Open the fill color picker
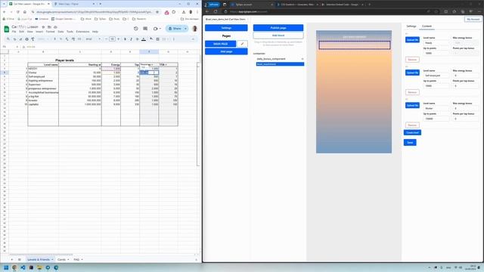The height and width of the screenshot is (272, 484). pyautogui.click(x=151, y=39)
